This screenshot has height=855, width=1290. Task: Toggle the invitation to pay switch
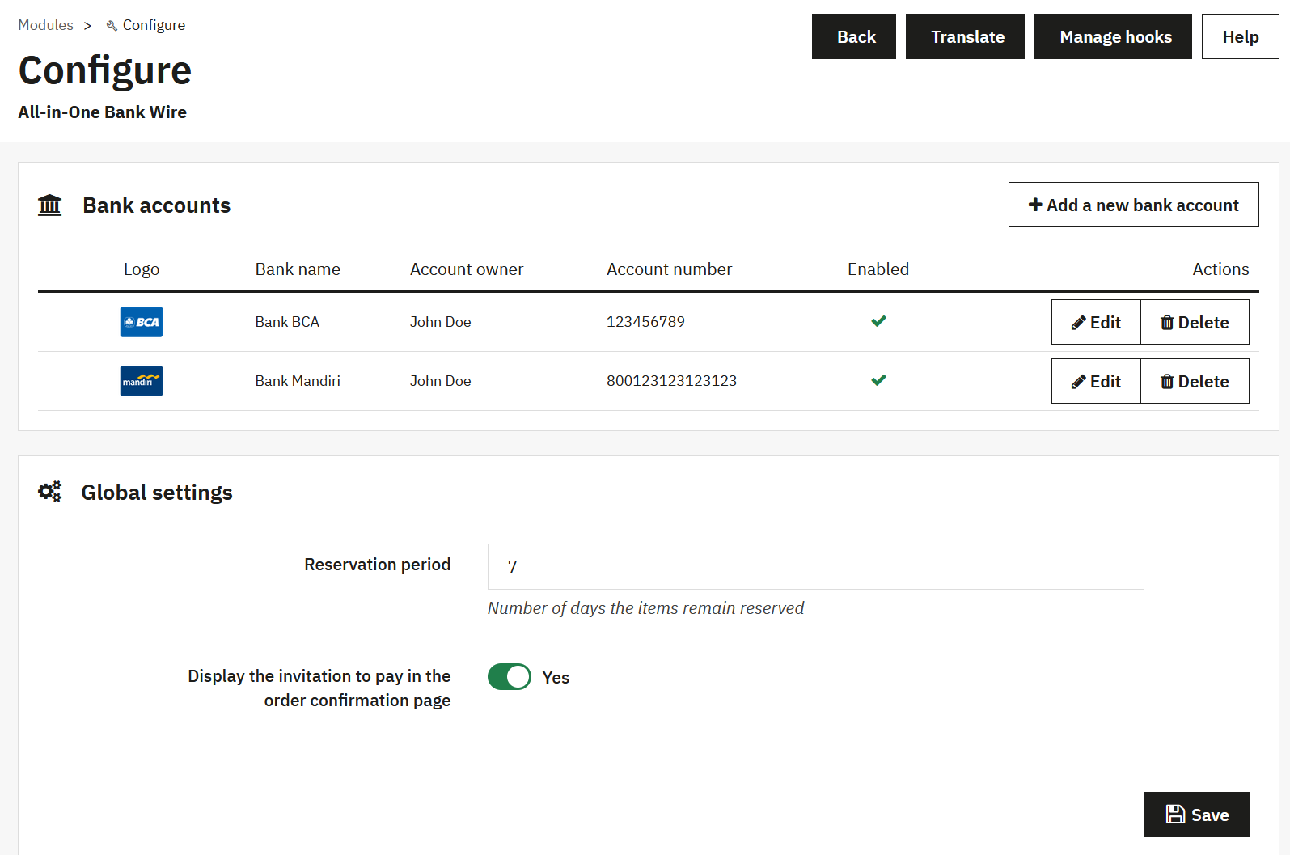pos(510,676)
